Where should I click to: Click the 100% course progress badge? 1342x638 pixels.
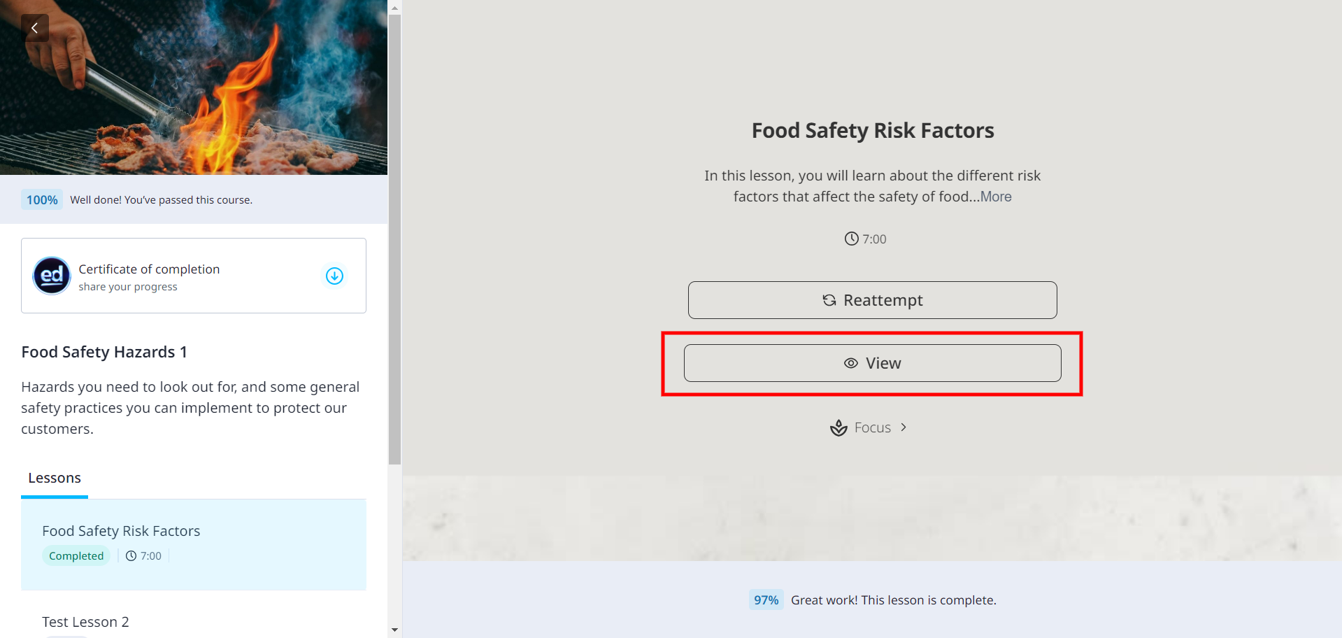point(42,200)
